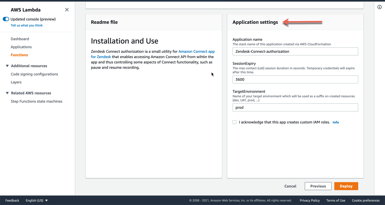Close the AWS Lambda sidebar panel
The width and height of the screenshot is (385, 205).
(67, 10)
